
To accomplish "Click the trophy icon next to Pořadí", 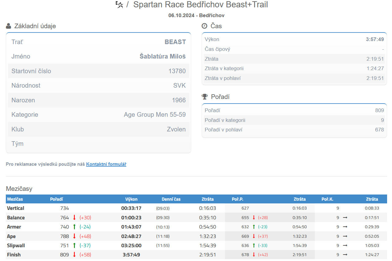I will point(204,97).
